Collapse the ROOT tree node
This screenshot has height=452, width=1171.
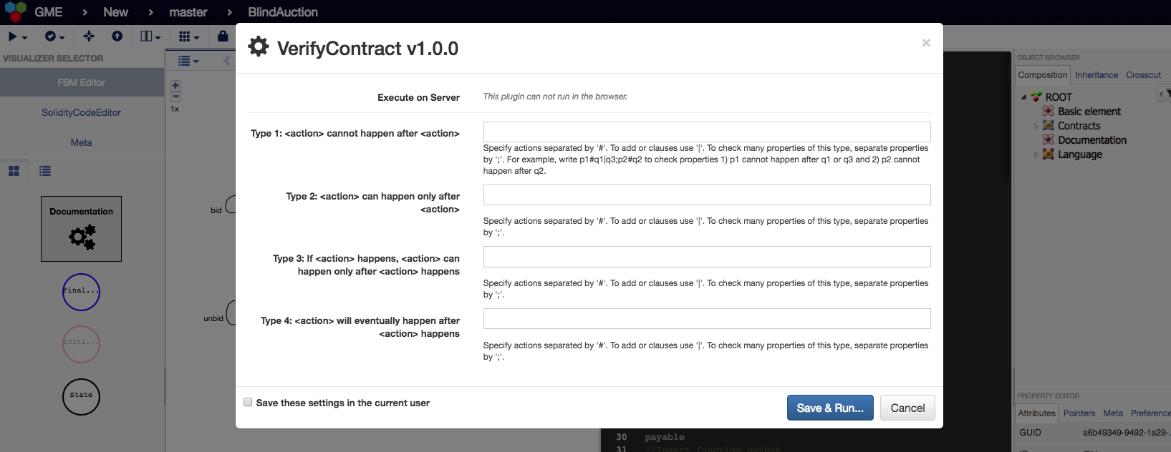point(1023,97)
